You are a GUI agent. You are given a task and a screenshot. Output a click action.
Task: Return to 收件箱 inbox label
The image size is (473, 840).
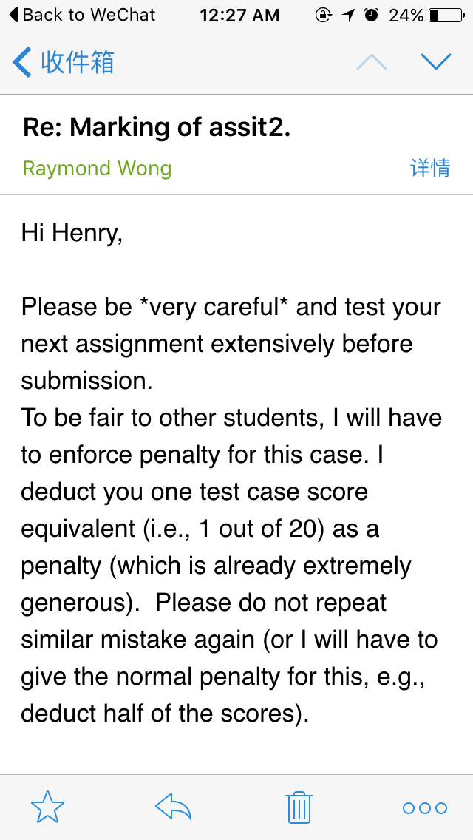pos(78,63)
